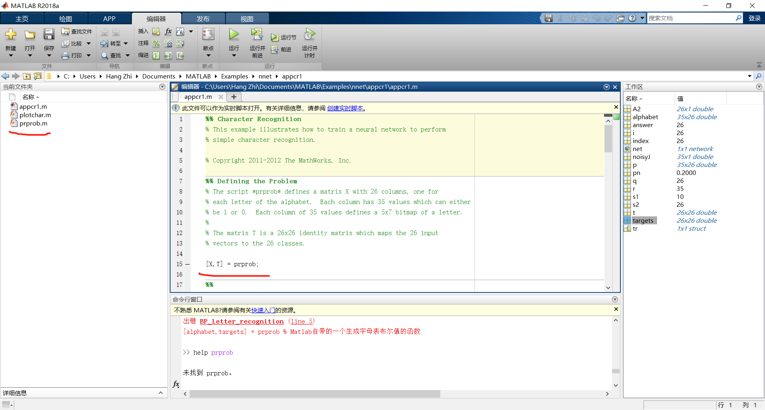The height and width of the screenshot is (410, 765).
Task: Click the green Run (运行) arrow
Action: pyautogui.click(x=234, y=34)
